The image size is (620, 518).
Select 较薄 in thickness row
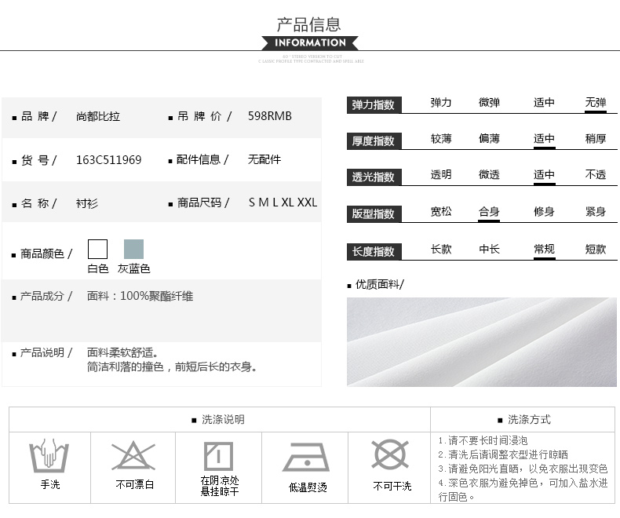click(x=441, y=139)
